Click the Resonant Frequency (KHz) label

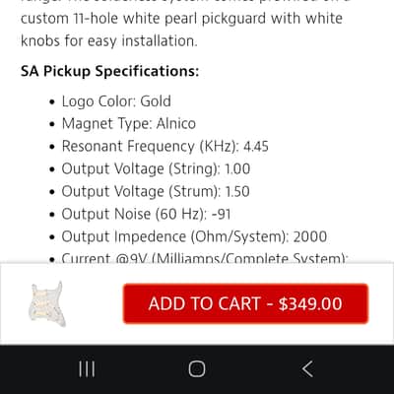[151, 147]
